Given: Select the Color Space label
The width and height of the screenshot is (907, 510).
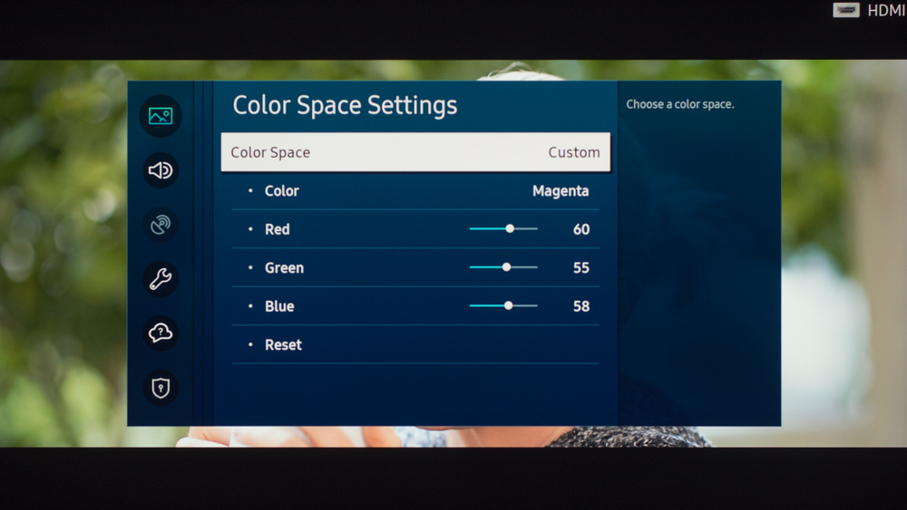Looking at the screenshot, I should pyautogui.click(x=270, y=152).
